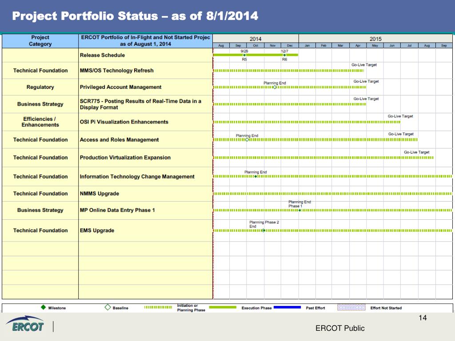Click the Nov 2014 month header
455x341 pixels.
point(273,46)
